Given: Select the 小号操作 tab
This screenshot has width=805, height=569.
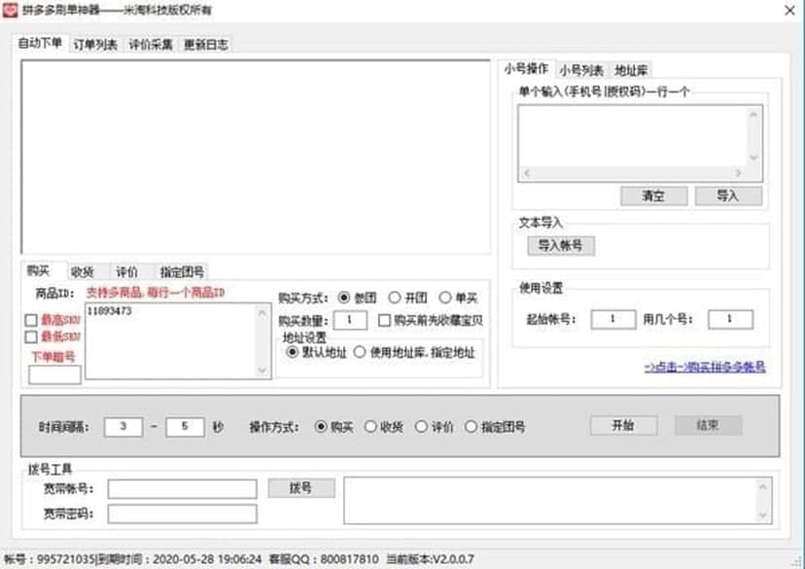Looking at the screenshot, I should [x=526, y=68].
